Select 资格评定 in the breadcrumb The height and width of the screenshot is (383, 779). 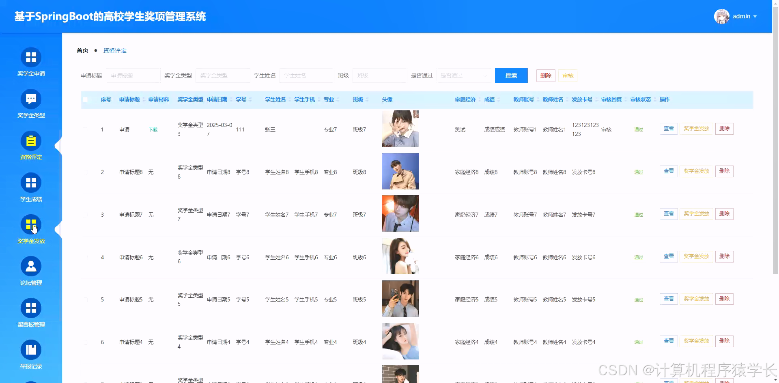coord(115,50)
